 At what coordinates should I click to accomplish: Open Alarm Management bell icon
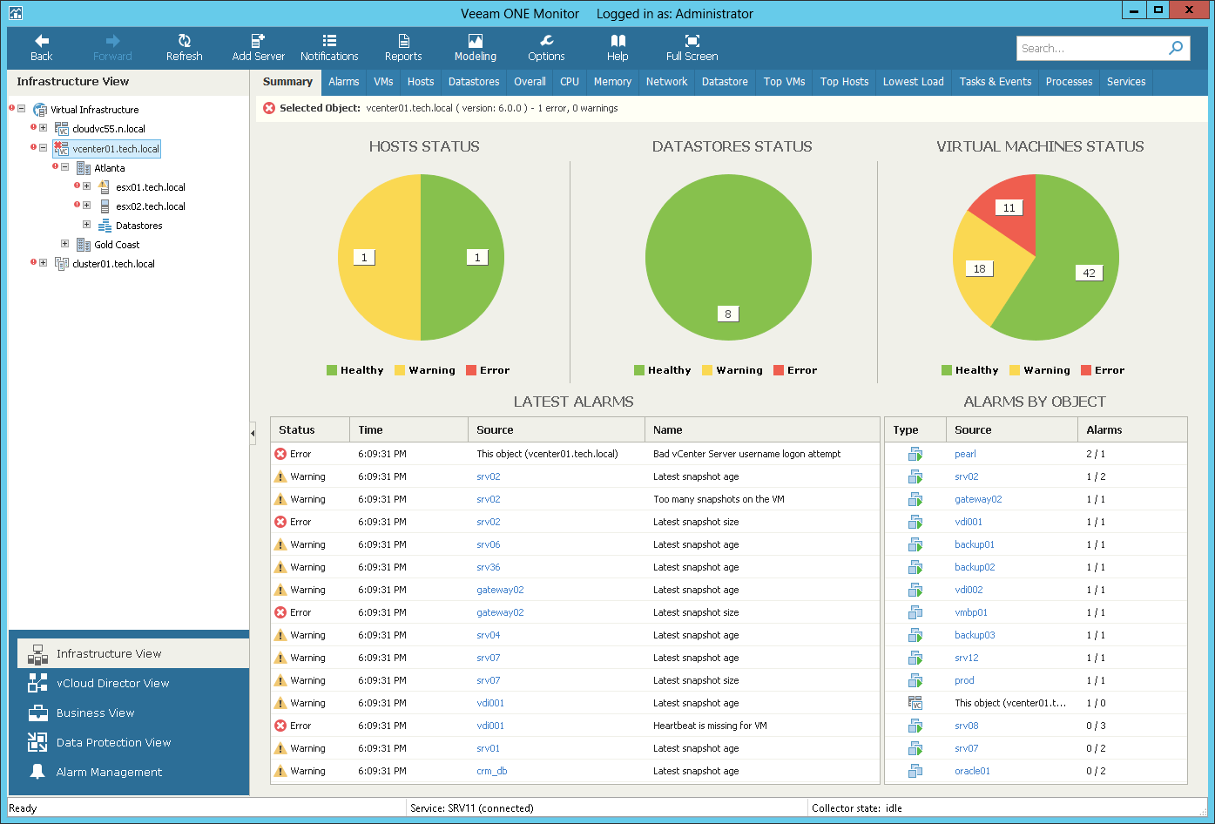click(37, 772)
